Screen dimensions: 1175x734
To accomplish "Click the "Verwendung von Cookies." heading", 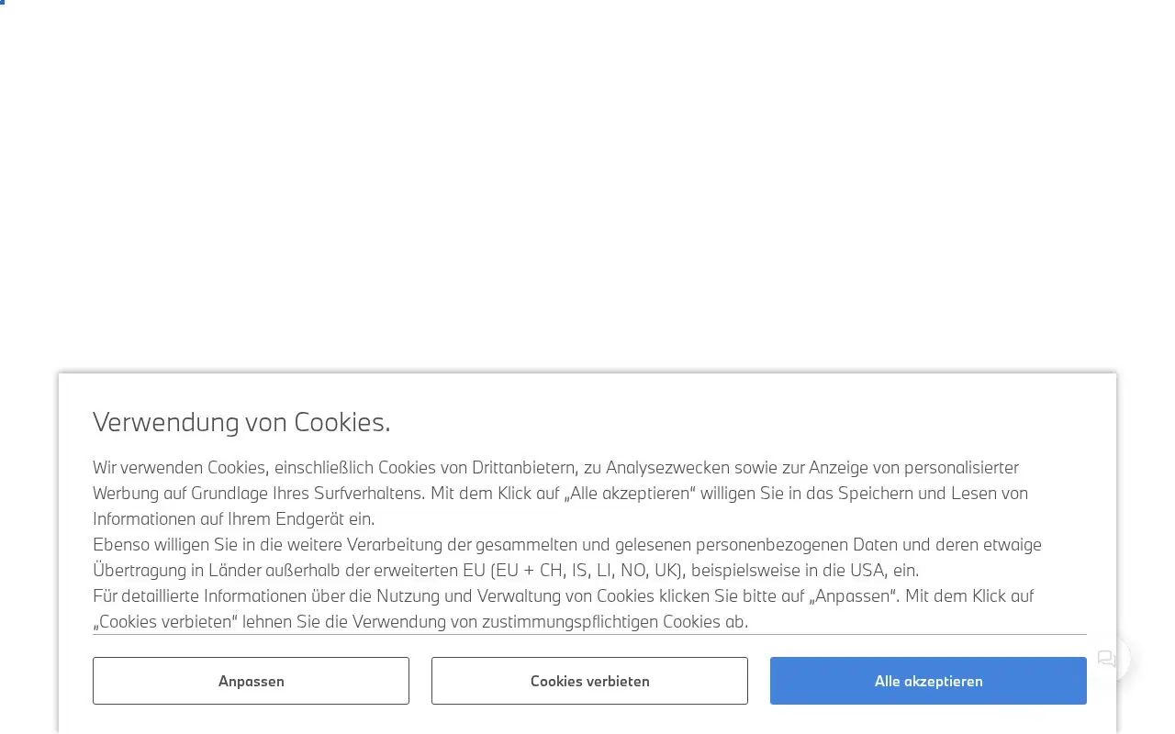I will [x=241, y=422].
